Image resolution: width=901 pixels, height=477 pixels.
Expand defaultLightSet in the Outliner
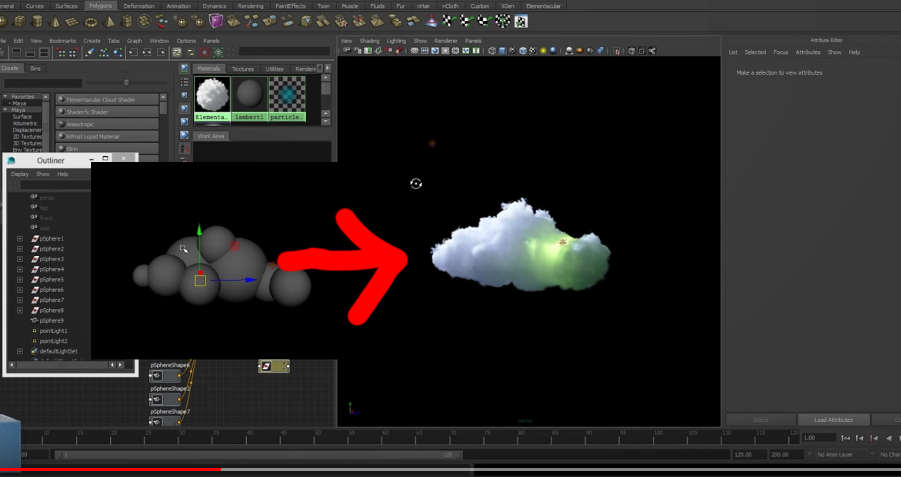click(x=20, y=351)
